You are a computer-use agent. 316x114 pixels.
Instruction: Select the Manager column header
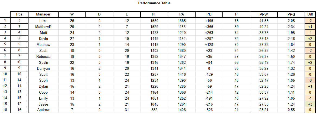pos(43,14)
